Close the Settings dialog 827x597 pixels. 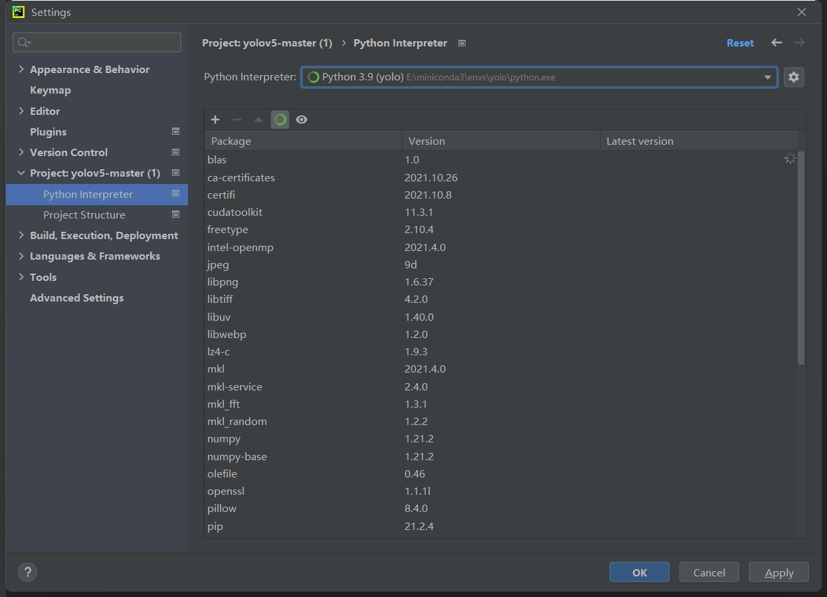click(x=802, y=12)
